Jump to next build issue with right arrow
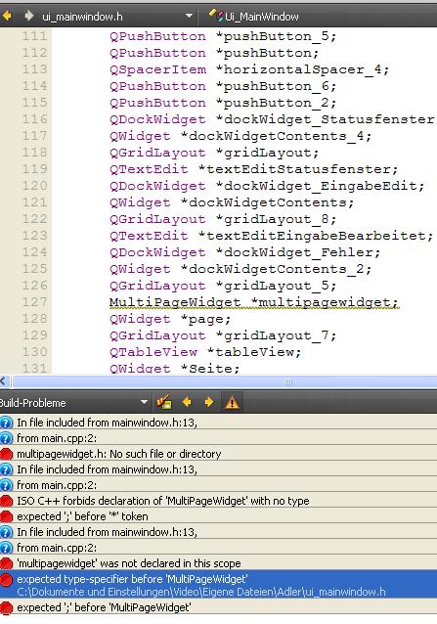Viewport: 437px width, 624px height. pyautogui.click(x=209, y=402)
